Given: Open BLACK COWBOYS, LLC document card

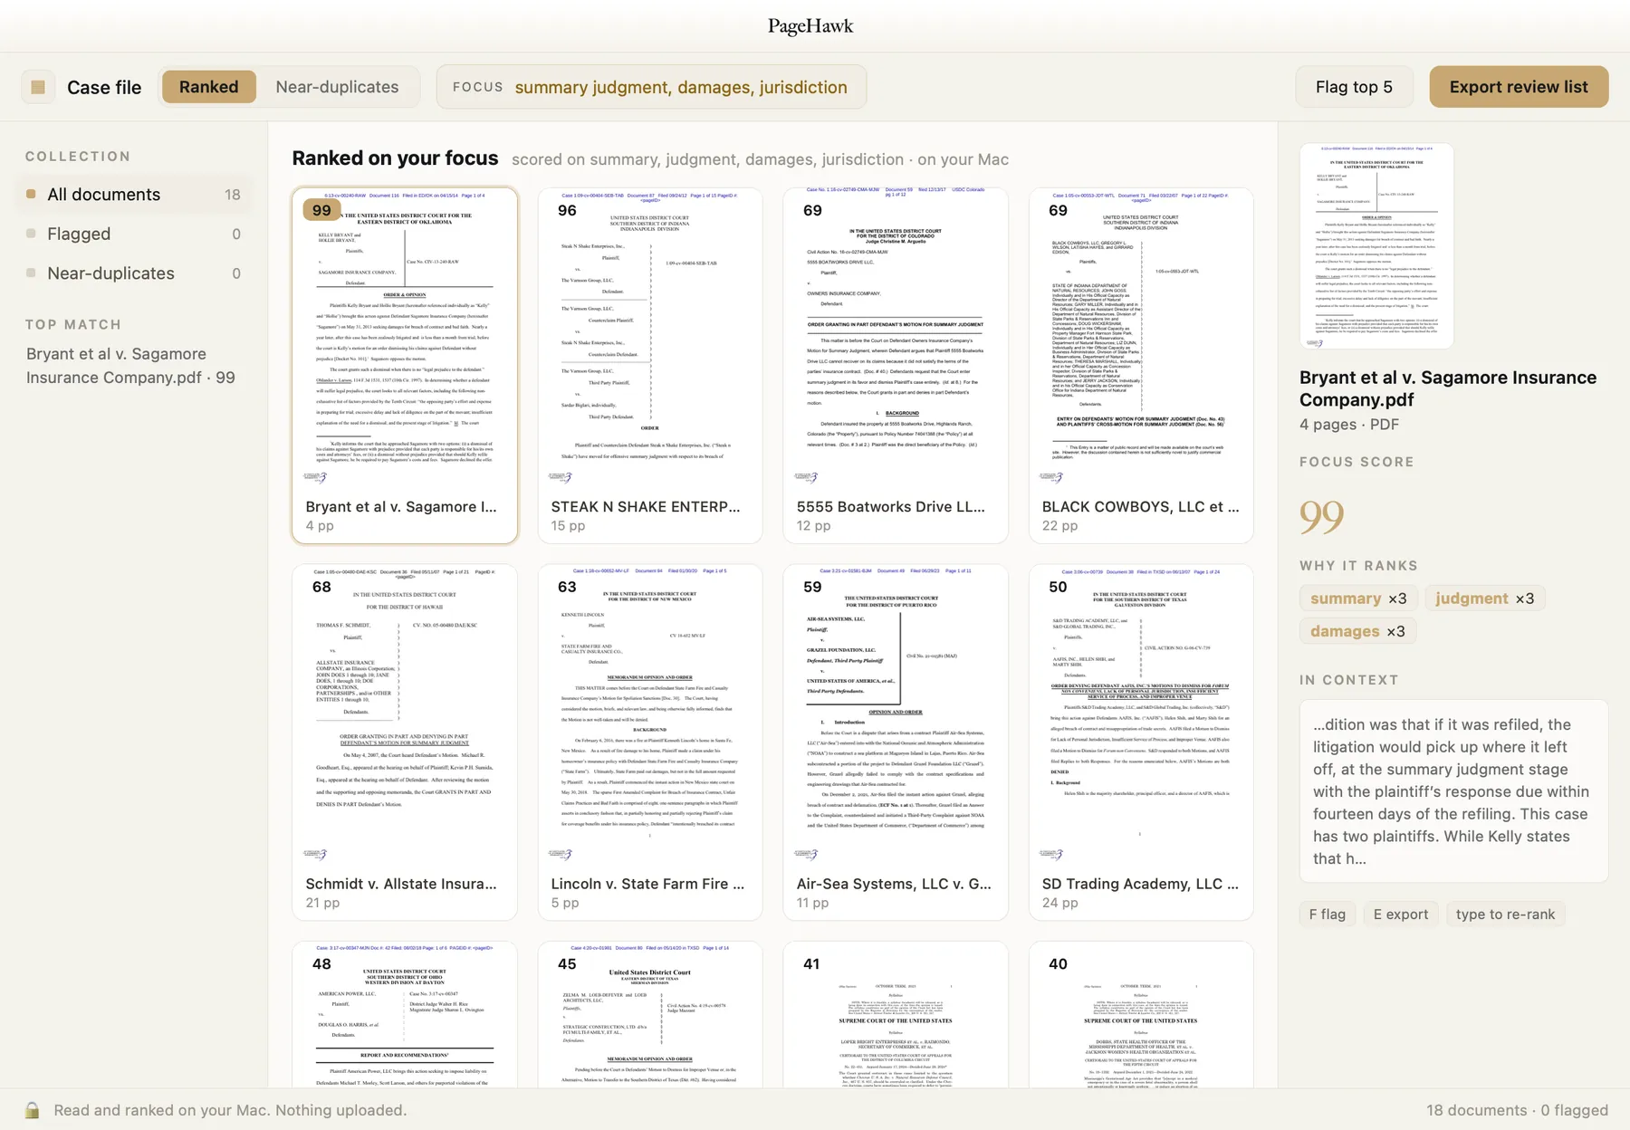Looking at the screenshot, I should tap(1141, 366).
